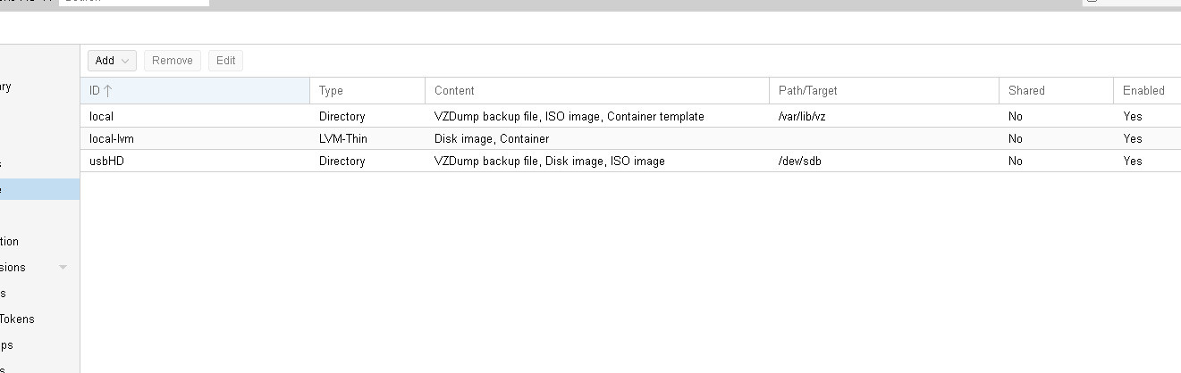Select the local-lvm storage row
The width and height of the screenshot is (1181, 373).
point(630,138)
